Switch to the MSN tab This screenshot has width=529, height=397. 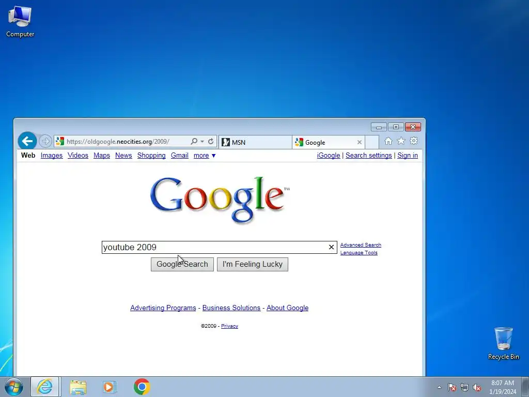(x=255, y=142)
